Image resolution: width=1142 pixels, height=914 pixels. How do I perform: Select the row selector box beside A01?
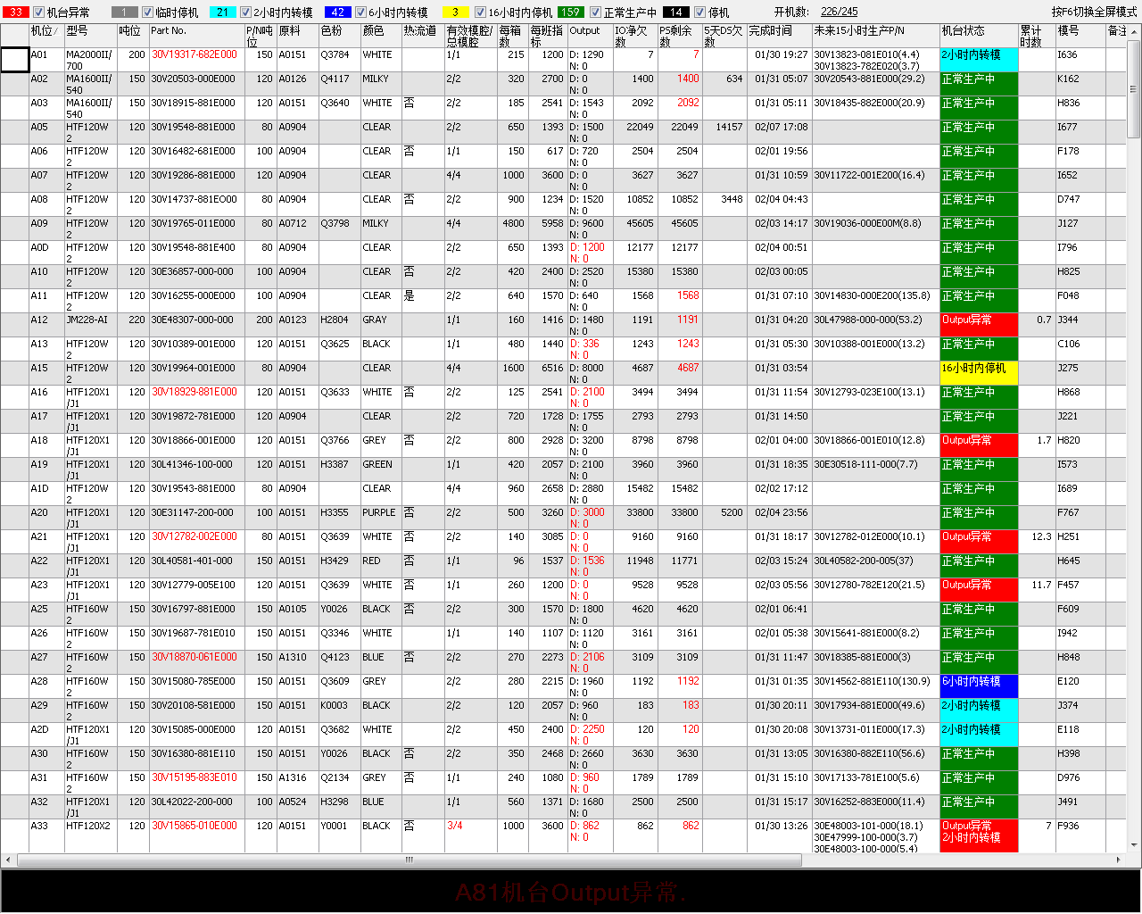click(x=15, y=60)
